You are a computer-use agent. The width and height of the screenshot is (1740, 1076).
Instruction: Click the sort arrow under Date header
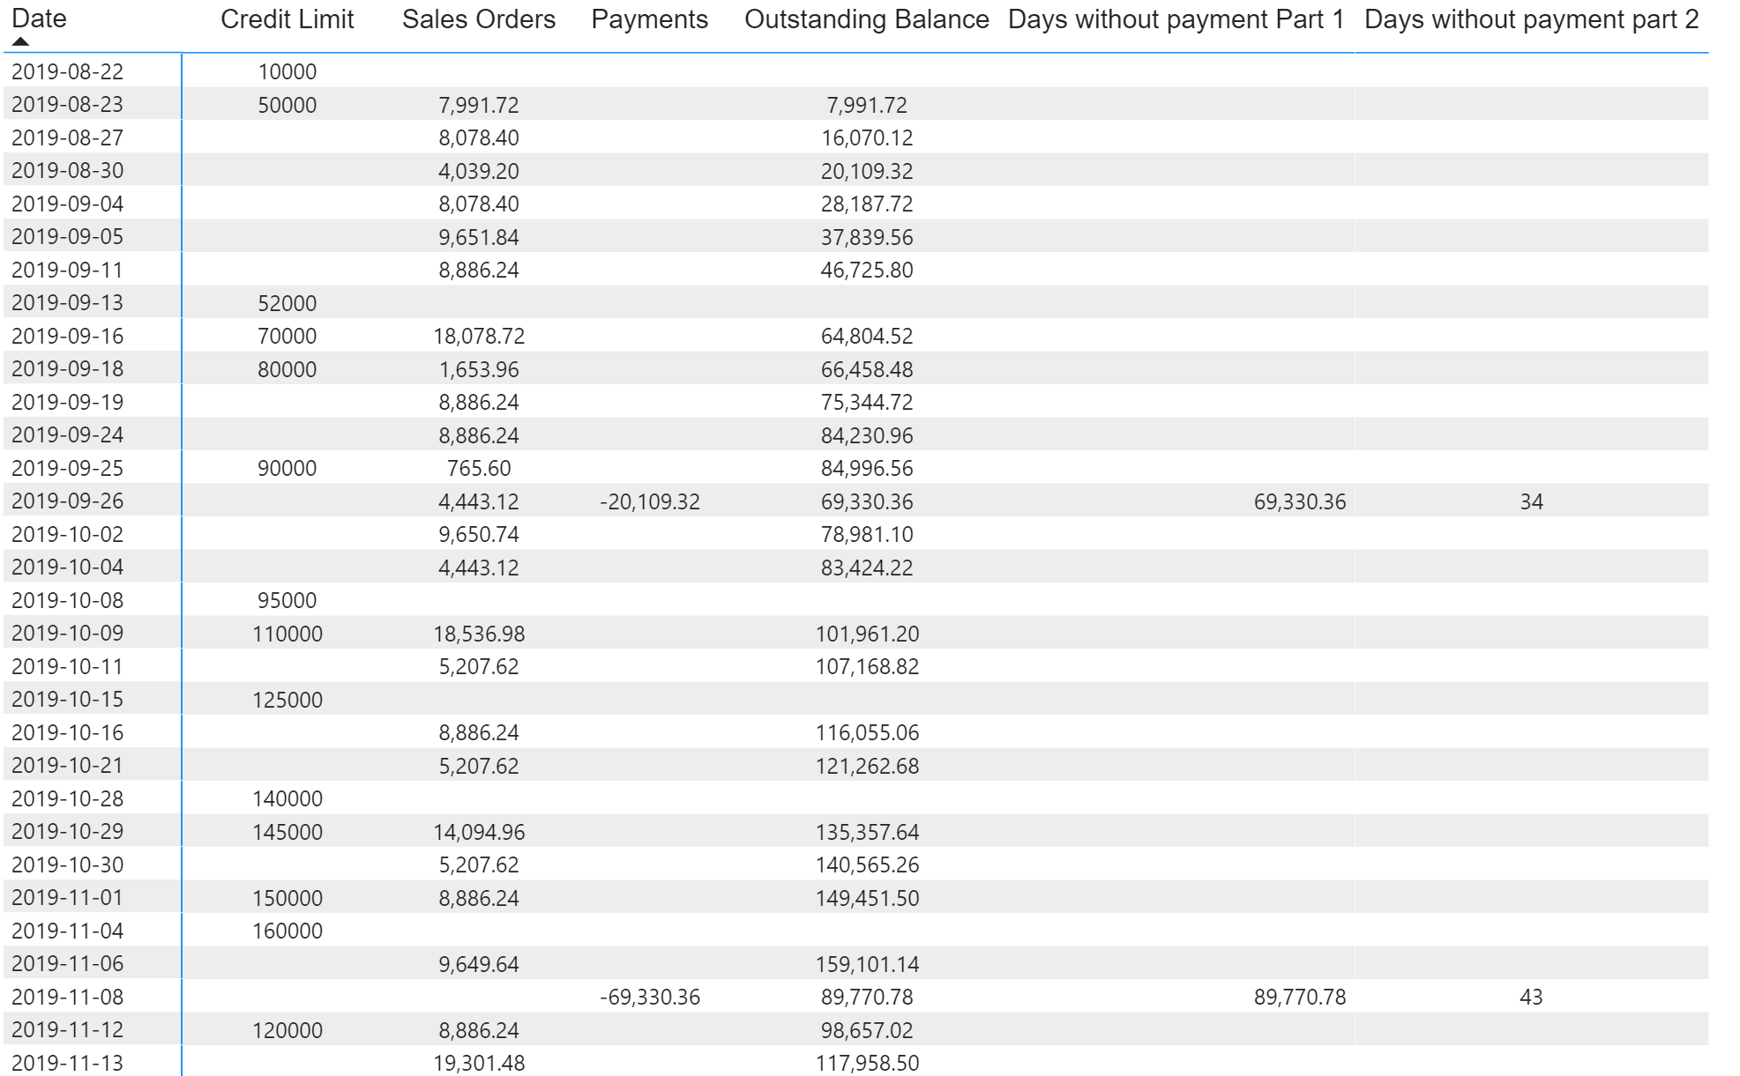[x=21, y=41]
